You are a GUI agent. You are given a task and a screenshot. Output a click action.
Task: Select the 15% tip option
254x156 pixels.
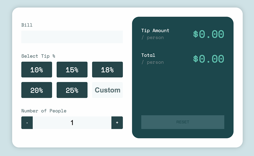[x=72, y=69]
